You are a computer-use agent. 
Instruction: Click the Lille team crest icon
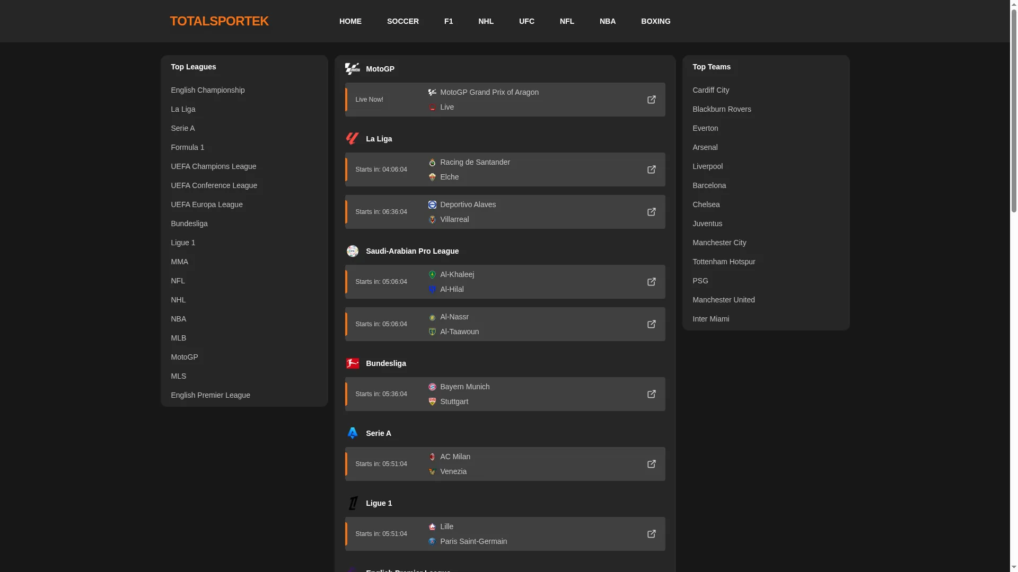(432, 526)
